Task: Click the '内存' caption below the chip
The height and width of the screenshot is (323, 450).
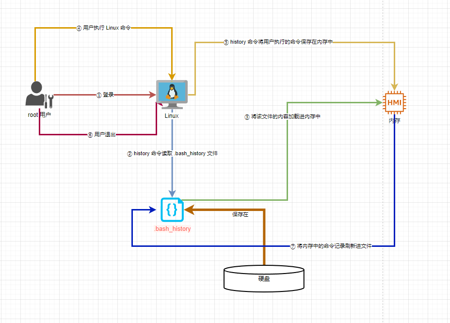Action: [394, 120]
